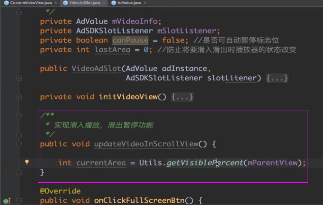Click the mVideoInfo field name
Image resolution: width=323 pixels, height=205 pixels.
(x=135, y=21)
